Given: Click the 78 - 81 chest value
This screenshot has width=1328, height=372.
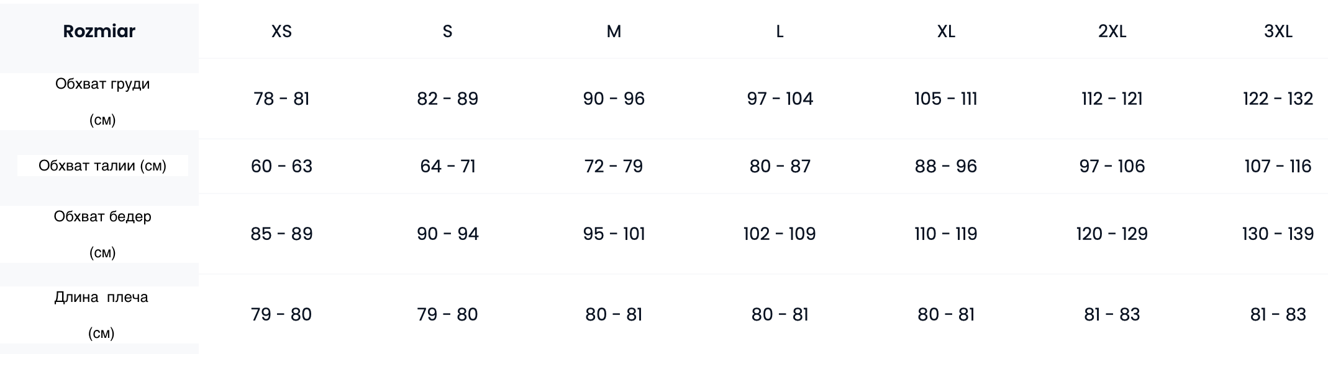Looking at the screenshot, I should pyautogui.click(x=281, y=99).
